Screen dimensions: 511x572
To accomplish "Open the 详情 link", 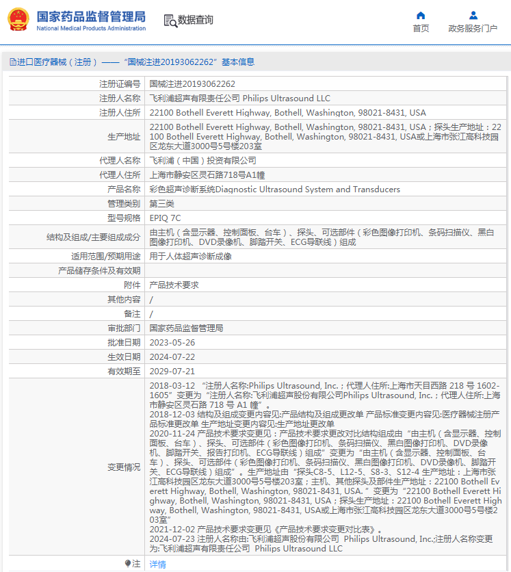I will tap(157, 564).
